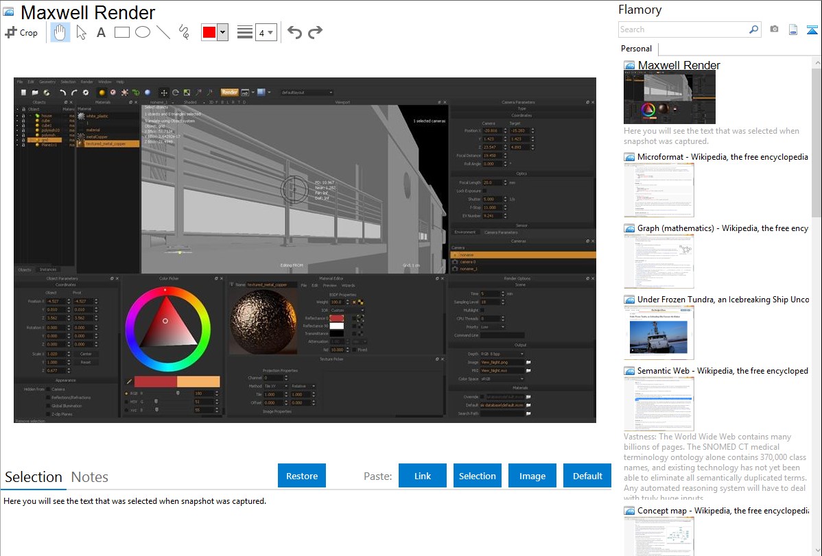The image size is (822, 556).
Task: Select the Semantic Web - Wikipedia title
Action: tap(723, 370)
